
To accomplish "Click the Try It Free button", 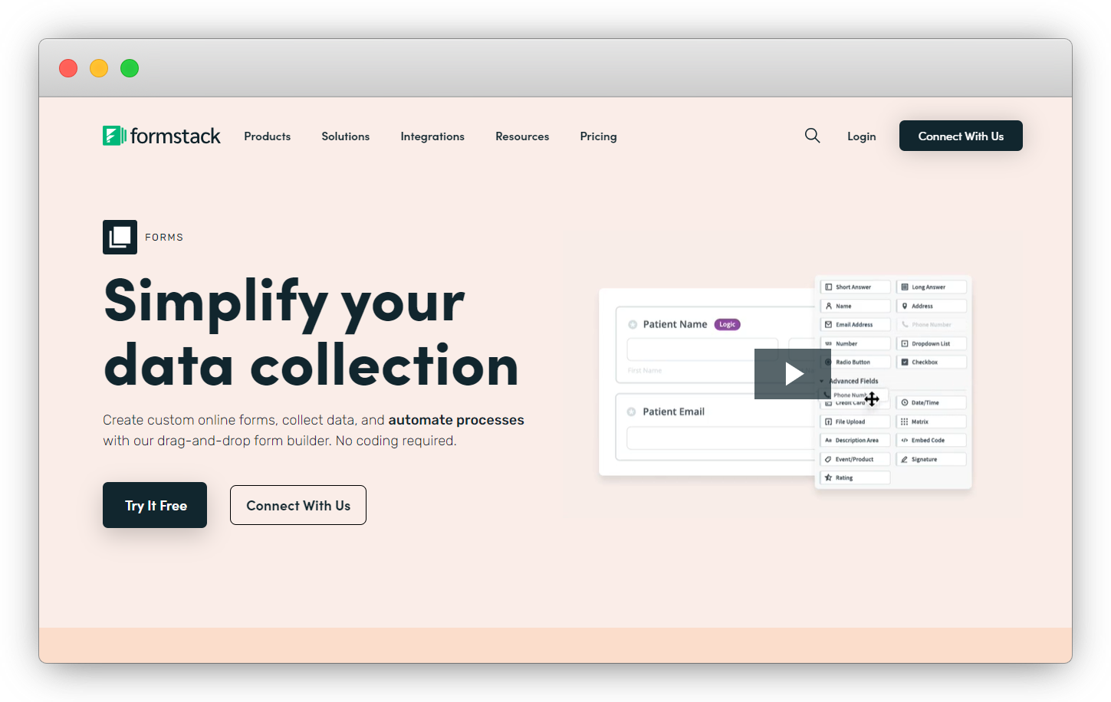I will coord(154,505).
